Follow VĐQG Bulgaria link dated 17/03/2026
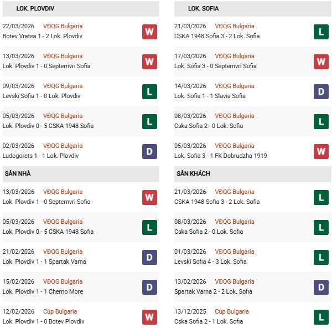Screen dimensions: 332x328 [x=235, y=56]
